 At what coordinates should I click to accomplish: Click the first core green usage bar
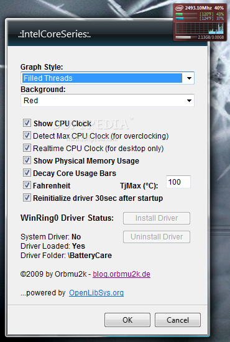point(186,14)
